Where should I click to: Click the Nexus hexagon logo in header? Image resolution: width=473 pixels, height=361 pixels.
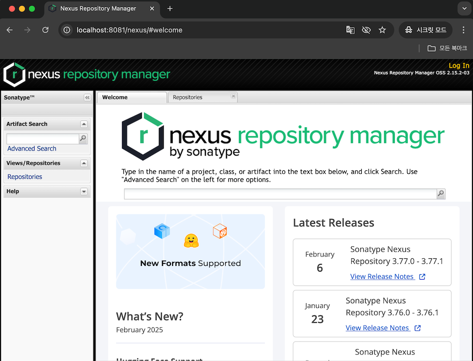coord(14,74)
